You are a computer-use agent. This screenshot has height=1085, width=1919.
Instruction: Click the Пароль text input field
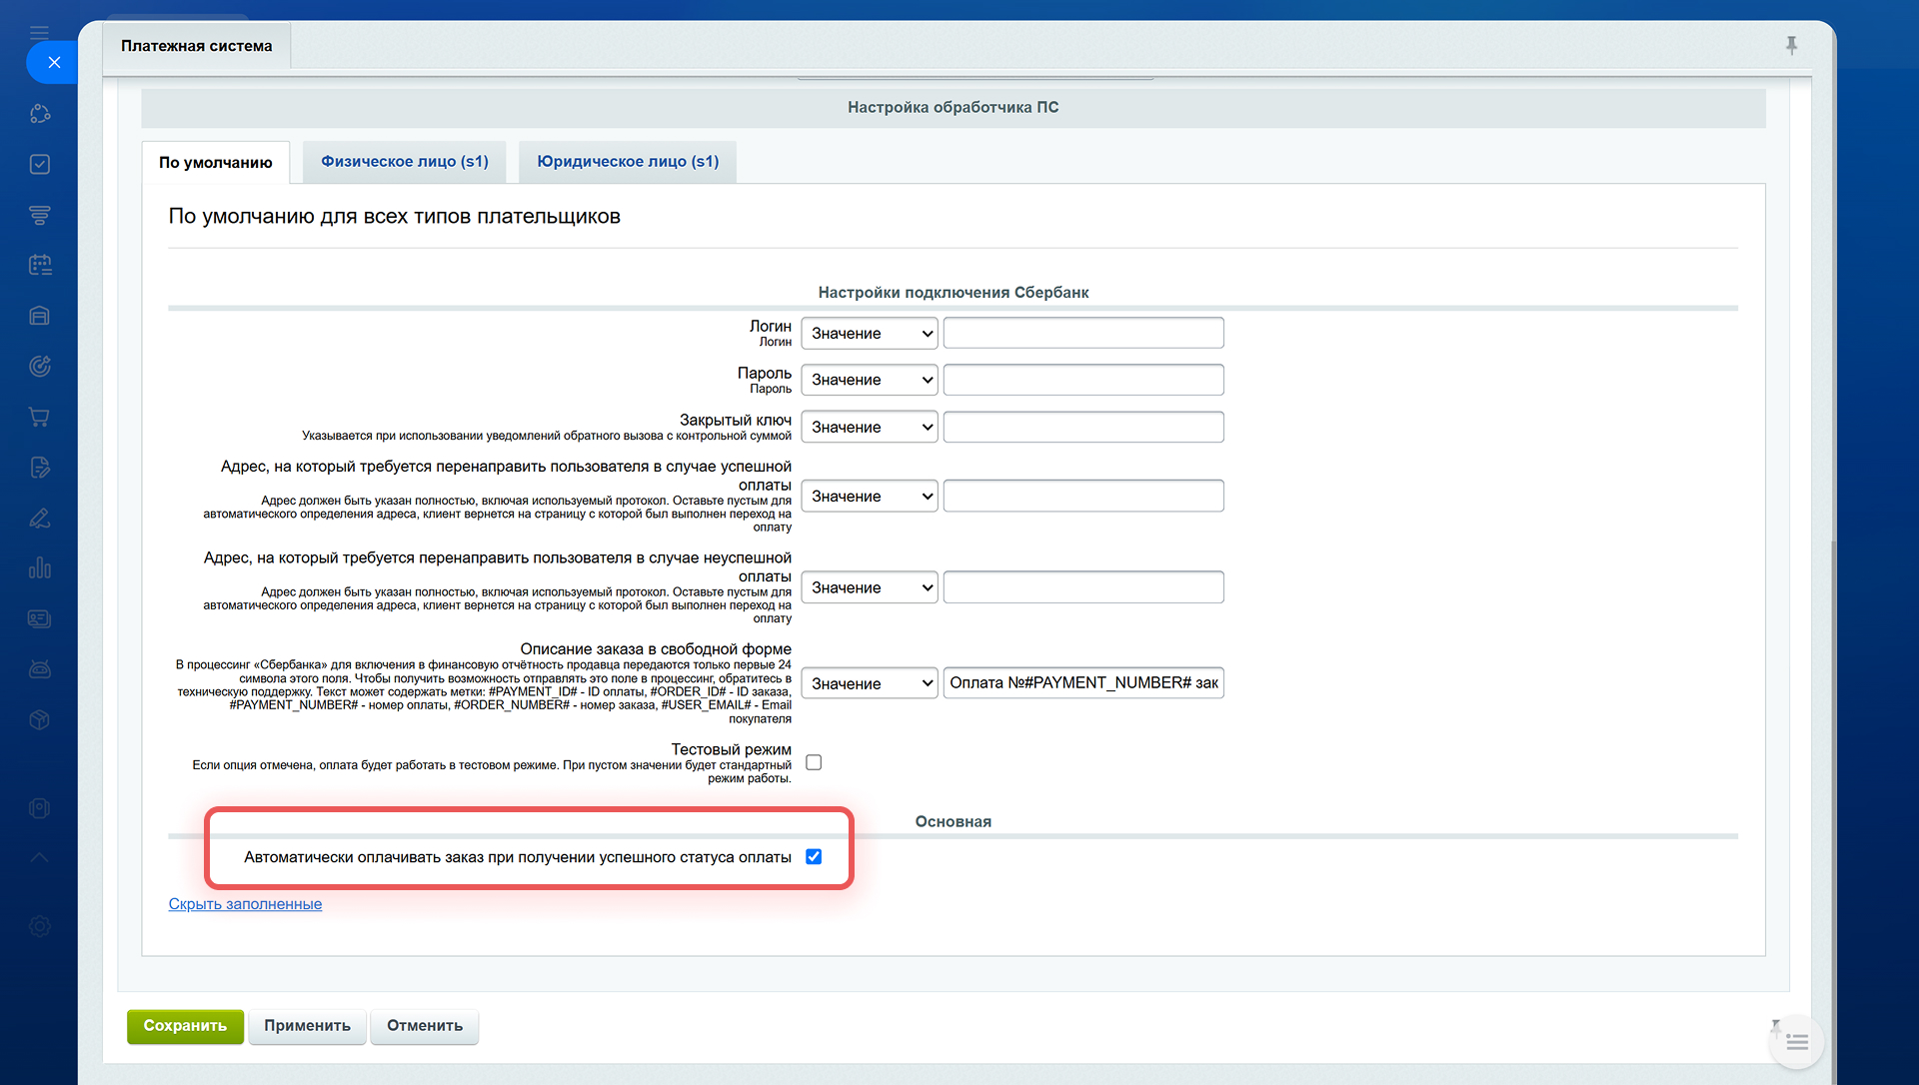pos(1082,380)
